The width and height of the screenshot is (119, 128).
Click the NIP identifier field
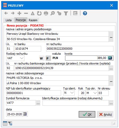point(33,93)
